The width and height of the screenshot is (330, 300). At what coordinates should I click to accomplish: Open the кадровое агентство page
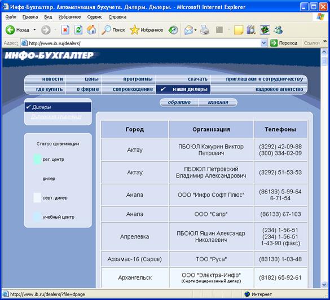tap(279, 89)
